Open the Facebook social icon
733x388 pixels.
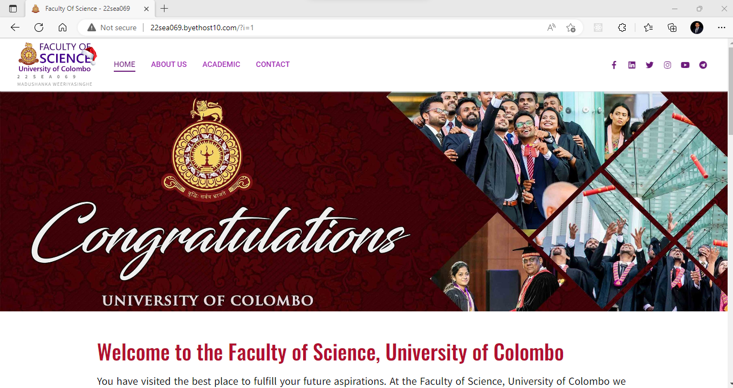coord(614,65)
